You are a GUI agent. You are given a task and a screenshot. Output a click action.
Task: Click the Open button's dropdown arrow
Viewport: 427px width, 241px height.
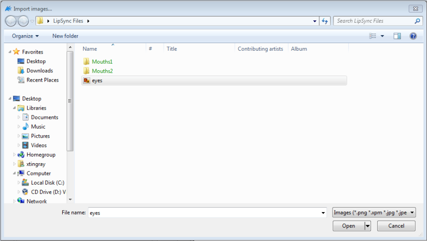coord(367,226)
